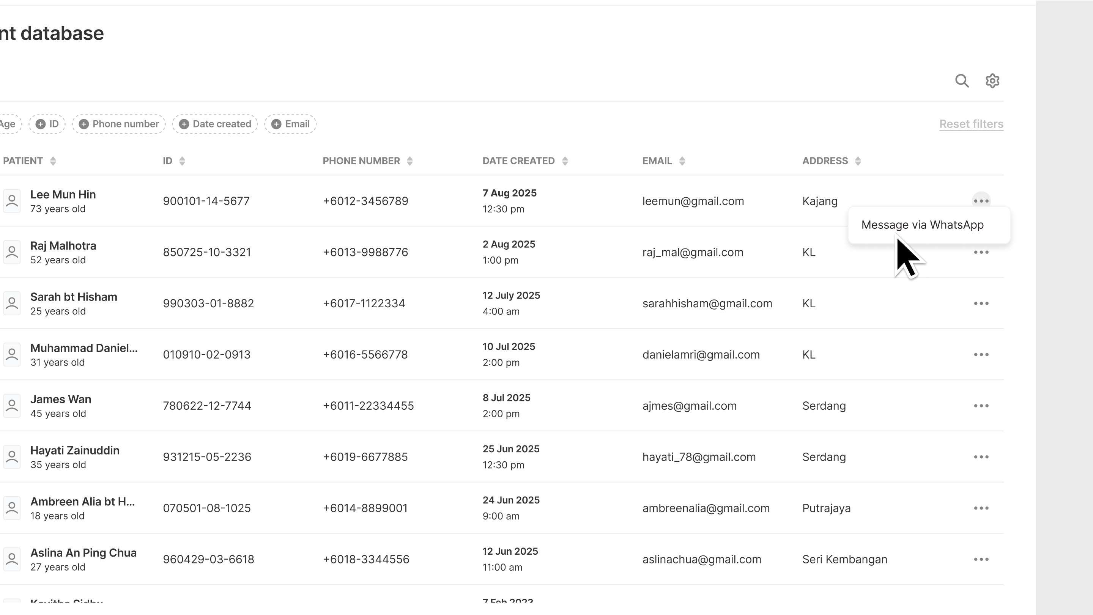The height and width of the screenshot is (615, 1093).
Task: Click email raj_mal@gmail.com
Action: point(693,252)
